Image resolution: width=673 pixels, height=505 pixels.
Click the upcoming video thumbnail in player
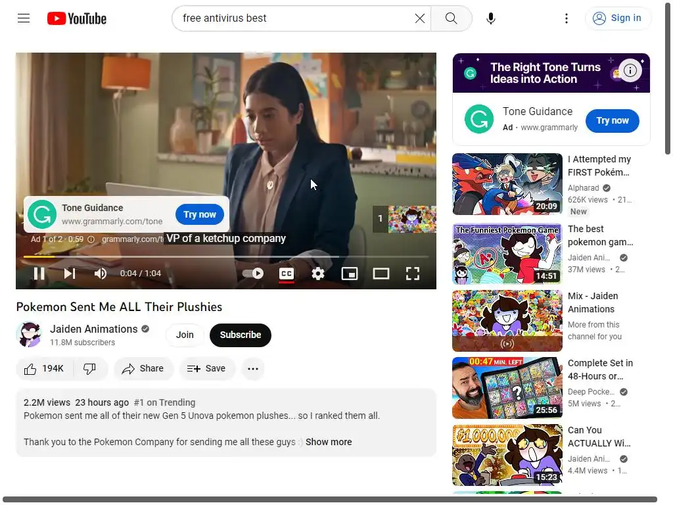411,219
